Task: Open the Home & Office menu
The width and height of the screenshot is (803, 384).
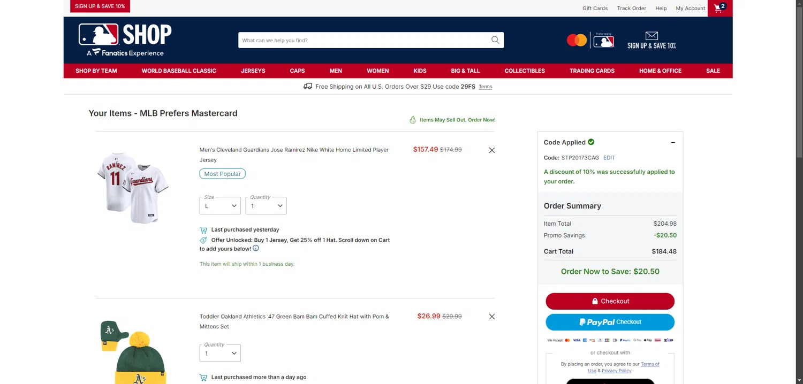Action: pyautogui.click(x=660, y=71)
